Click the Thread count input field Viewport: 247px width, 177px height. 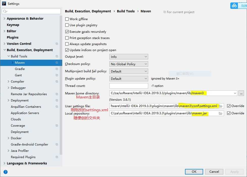[129, 86]
